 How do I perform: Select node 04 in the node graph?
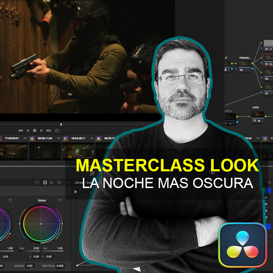point(268,45)
